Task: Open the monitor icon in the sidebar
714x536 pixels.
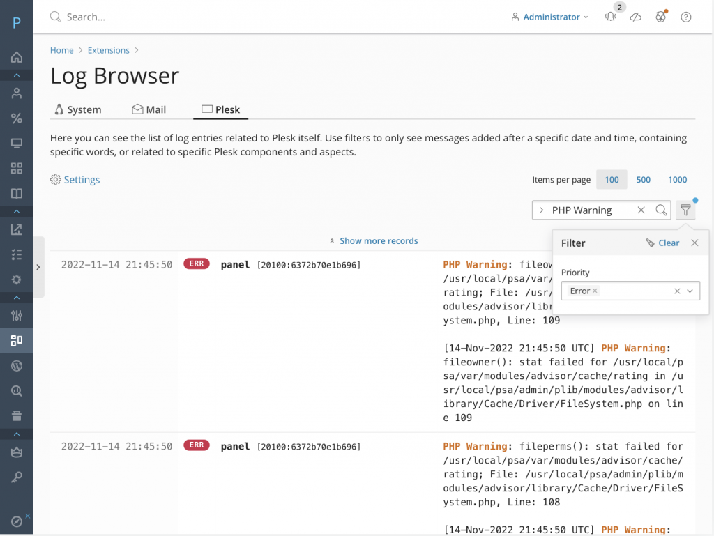Action: click(x=17, y=144)
